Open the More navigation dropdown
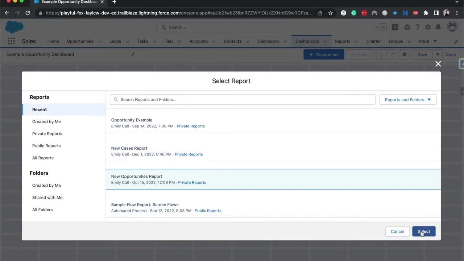 click(428, 41)
